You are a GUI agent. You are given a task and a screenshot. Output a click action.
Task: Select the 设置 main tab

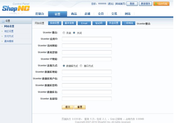(57, 14)
